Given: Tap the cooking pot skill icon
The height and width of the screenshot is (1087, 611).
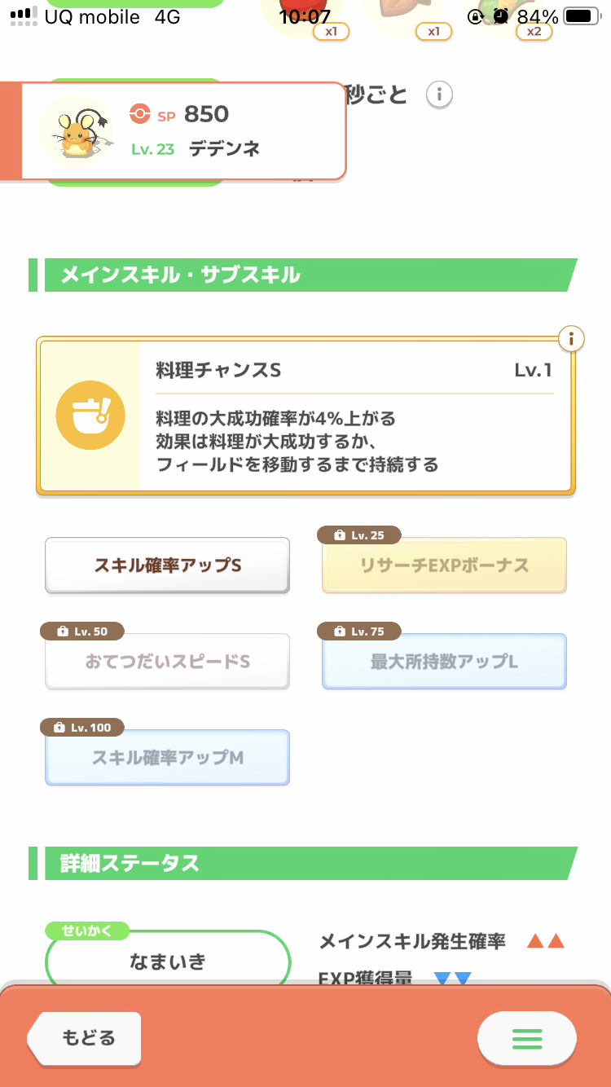Looking at the screenshot, I should pyautogui.click(x=90, y=416).
